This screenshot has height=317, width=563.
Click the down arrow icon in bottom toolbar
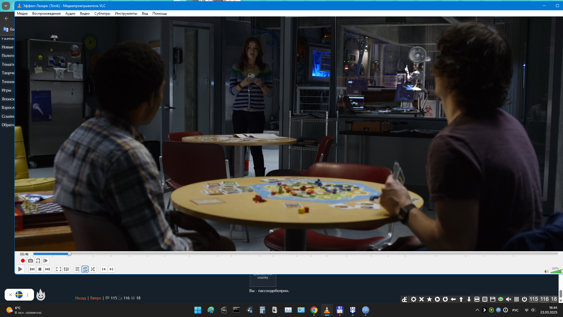pyautogui.click(x=469, y=299)
